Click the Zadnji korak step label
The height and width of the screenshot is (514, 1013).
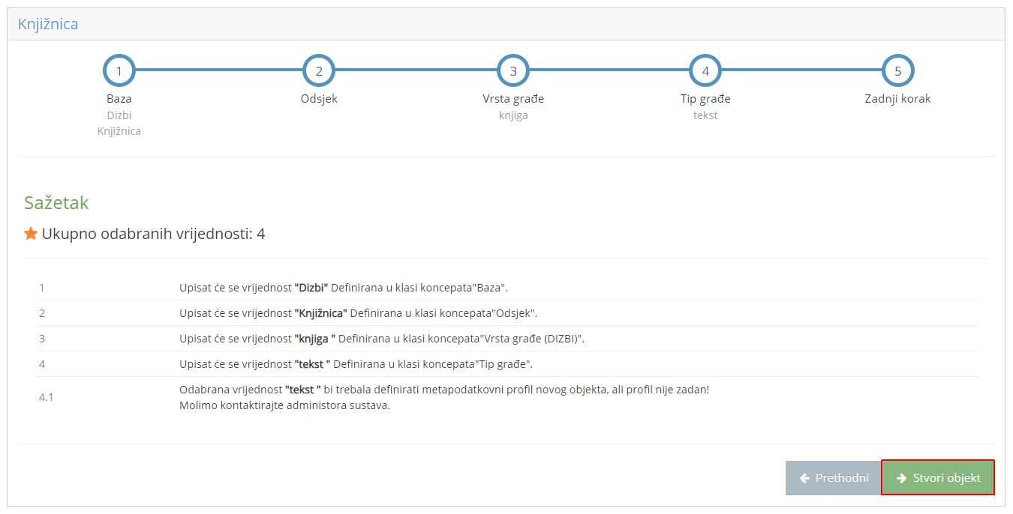pos(897,99)
